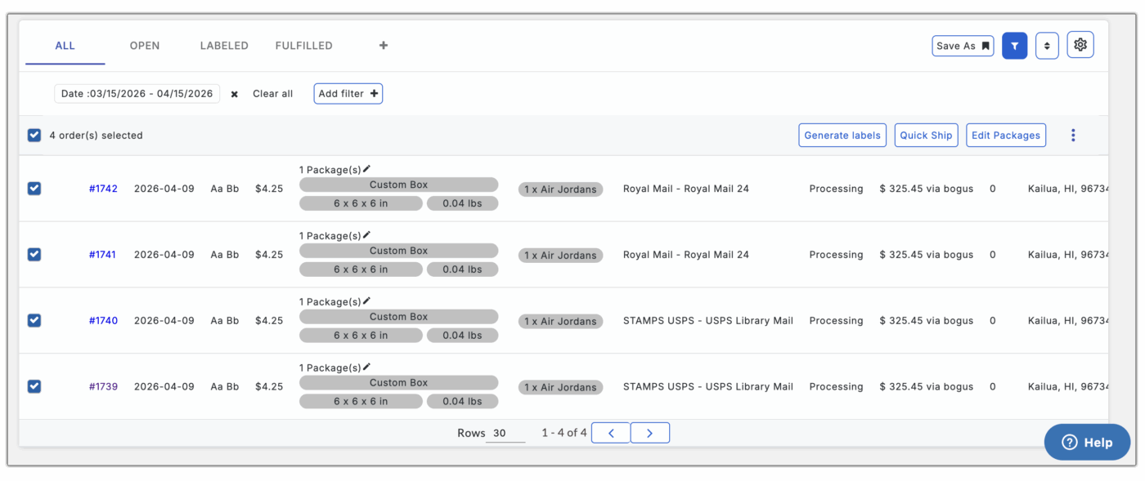Screen dimensions: 1145x481
Task: Click USPS Library Mail service of order #1740
Action: tap(708, 321)
